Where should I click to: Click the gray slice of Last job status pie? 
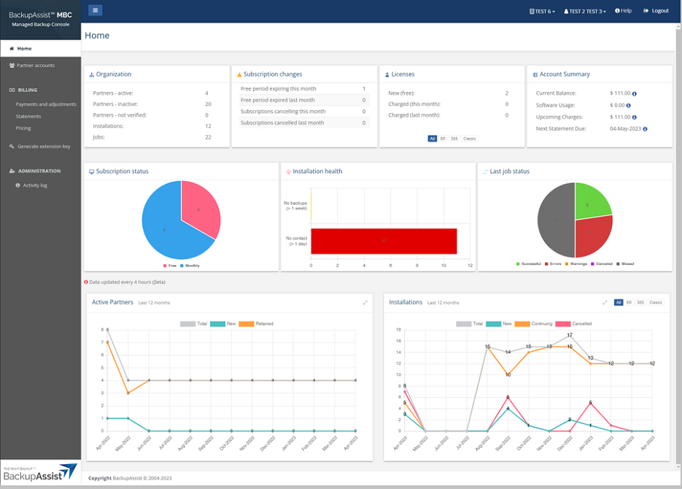556,220
